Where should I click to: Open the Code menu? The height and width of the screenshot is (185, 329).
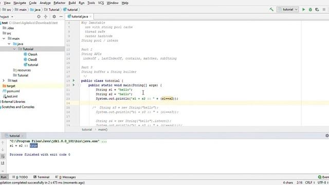pyautogui.click(x=33, y=3)
